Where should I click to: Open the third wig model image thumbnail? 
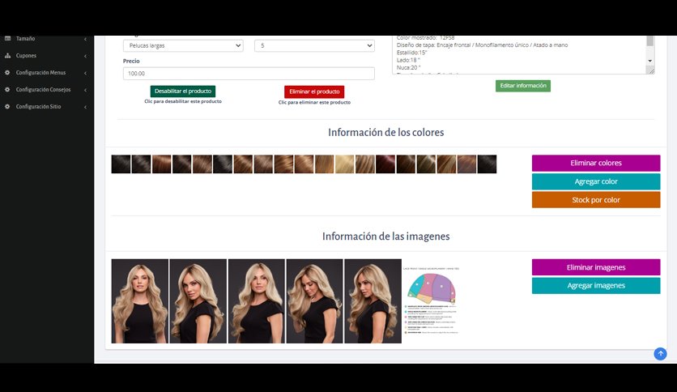(x=257, y=301)
